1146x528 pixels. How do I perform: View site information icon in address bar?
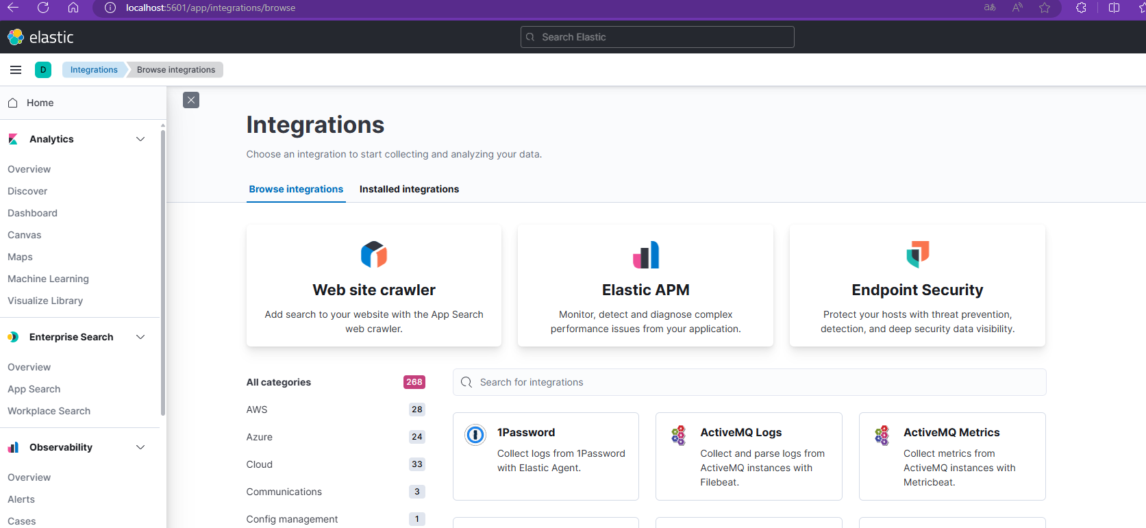[110, 8]
